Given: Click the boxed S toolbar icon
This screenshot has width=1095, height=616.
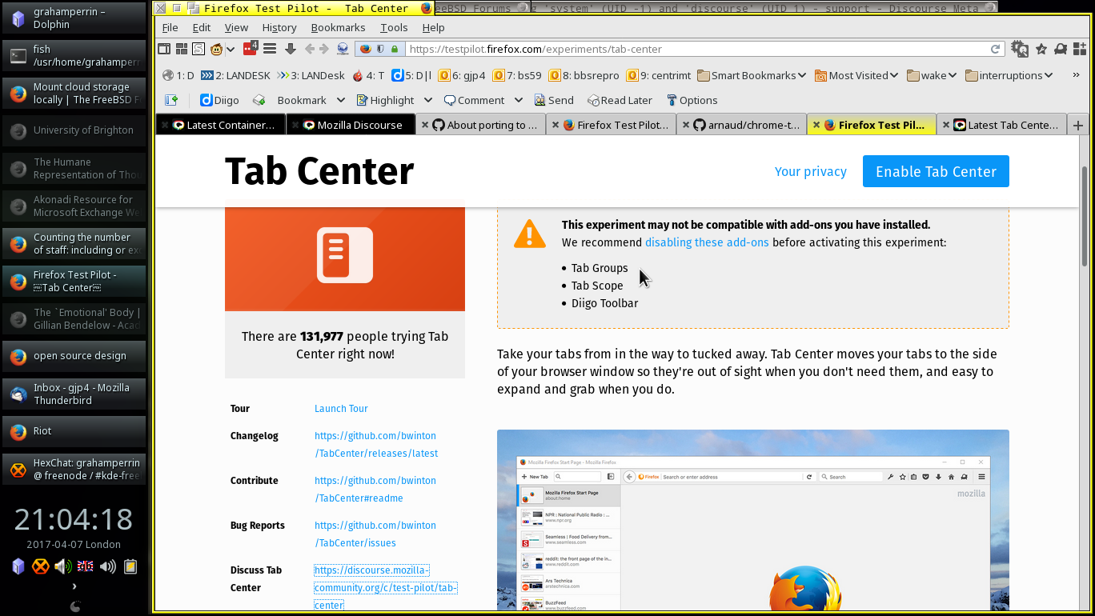Looking at the screenshot, I should (x=199, y=49).
